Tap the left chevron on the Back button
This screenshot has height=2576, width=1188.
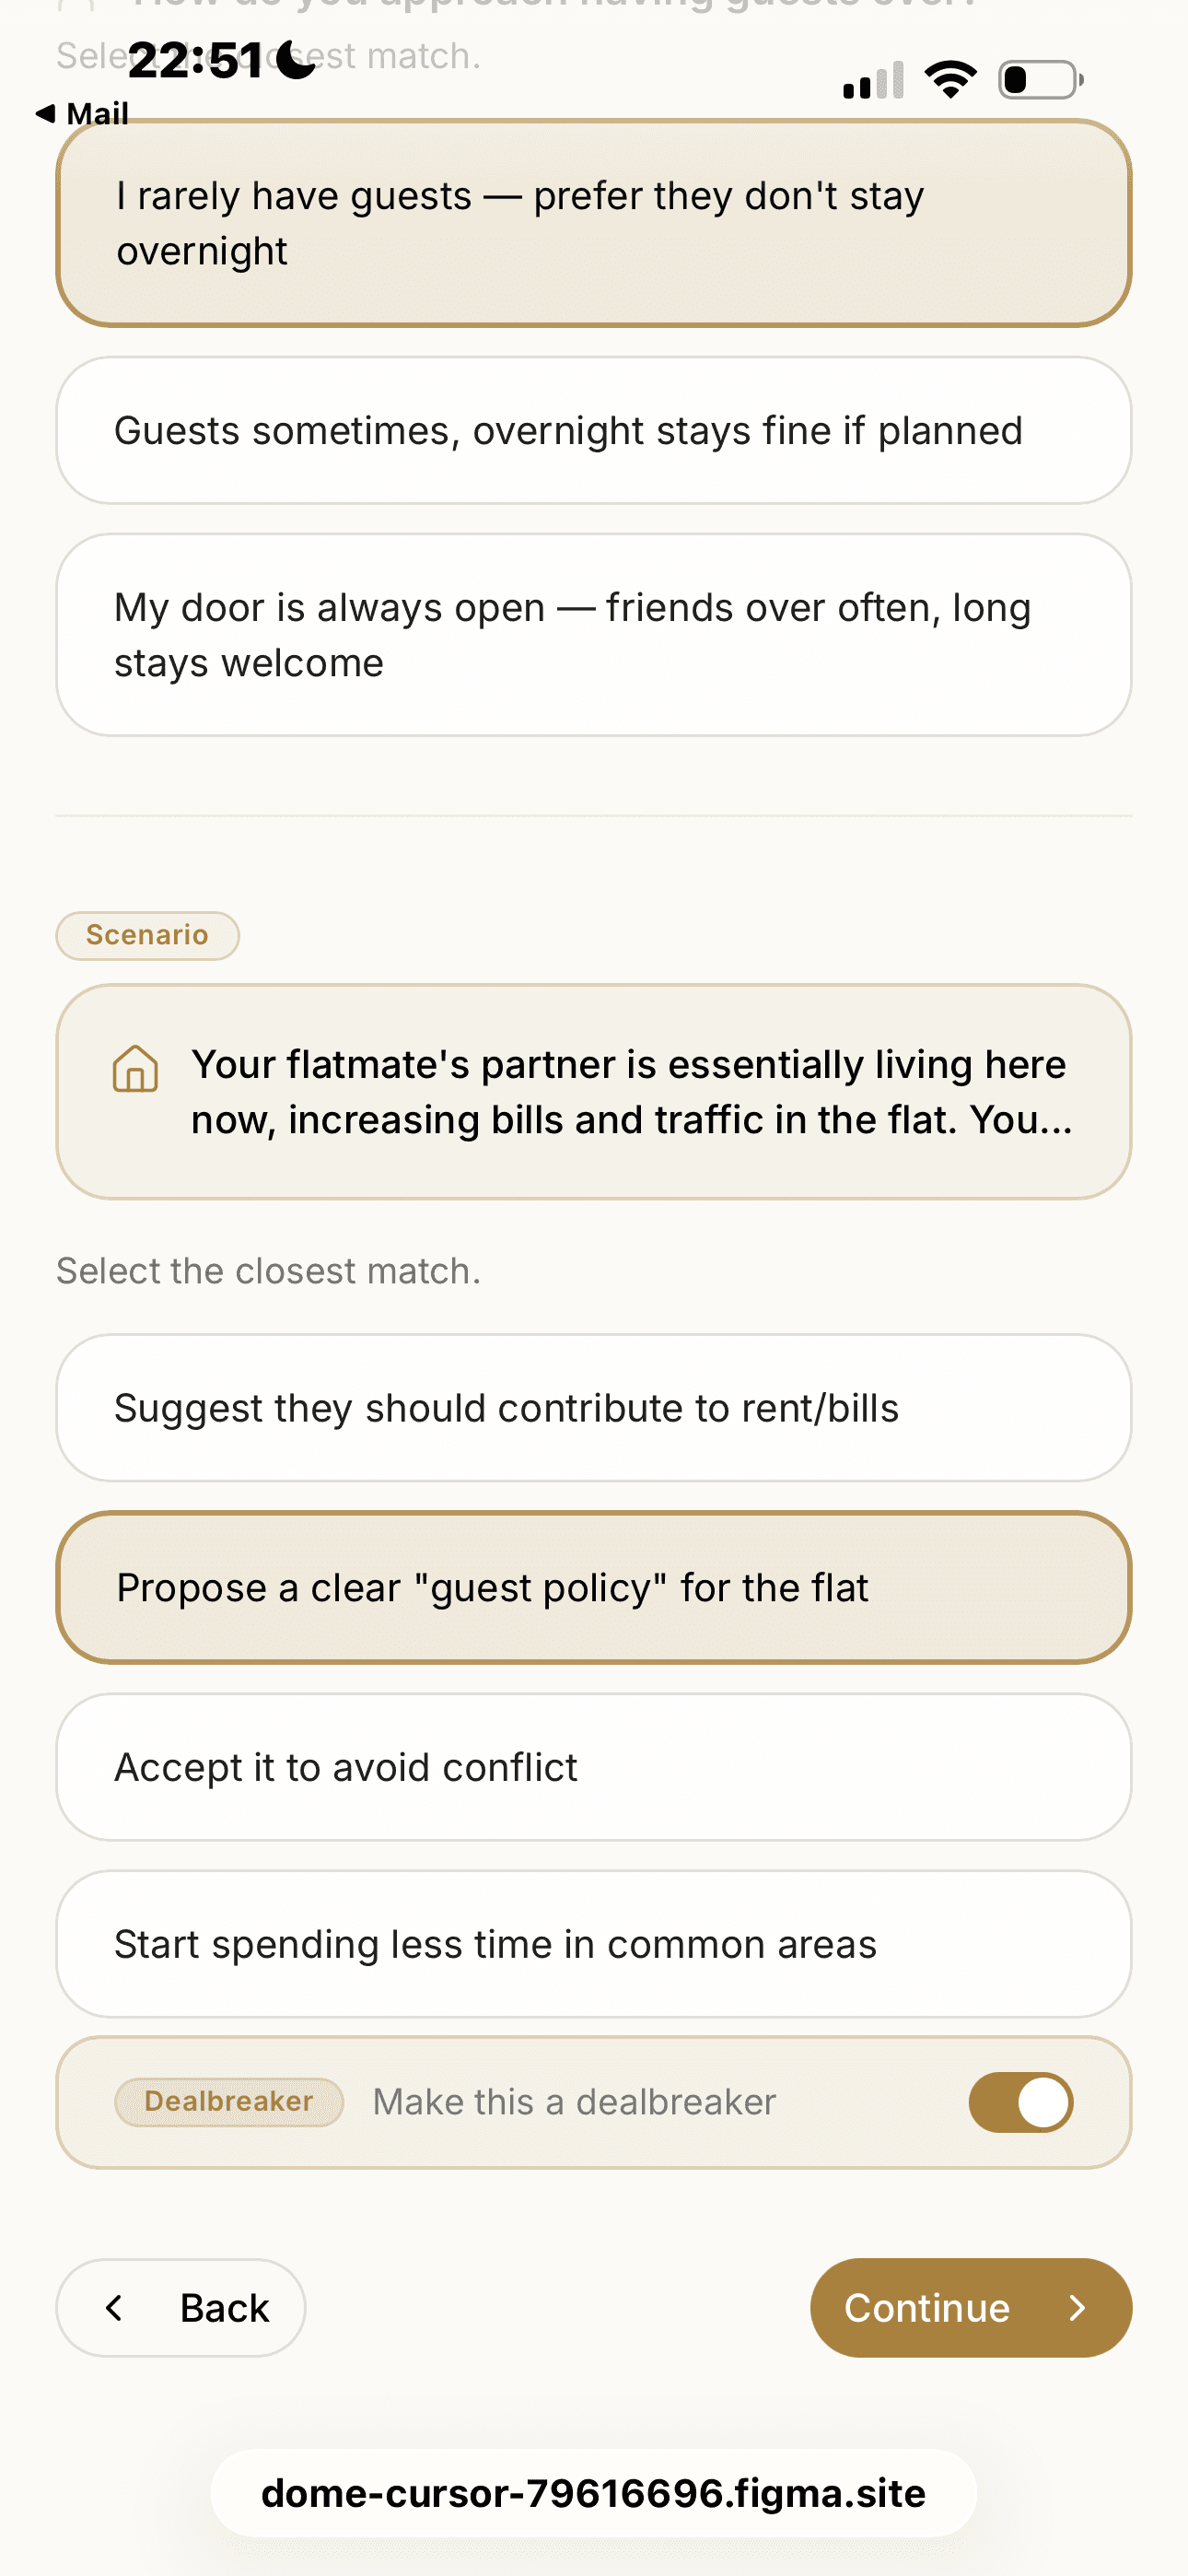[x=115, y=2308]
